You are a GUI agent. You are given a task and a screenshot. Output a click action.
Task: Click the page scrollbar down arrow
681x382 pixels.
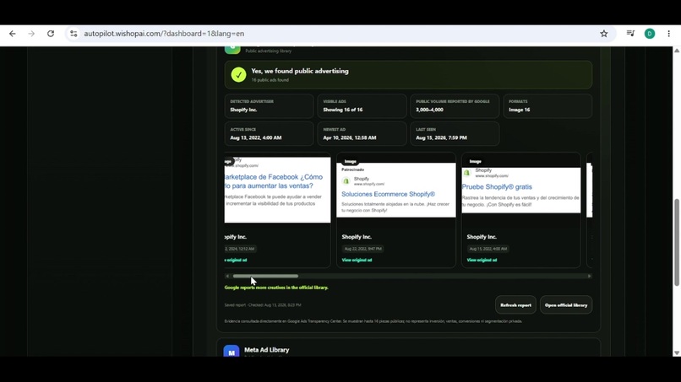pos(677,353)
